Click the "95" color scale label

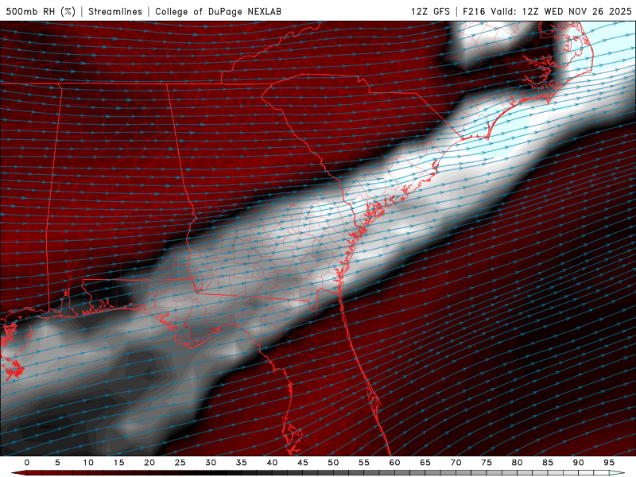click(x=609, y=463)
